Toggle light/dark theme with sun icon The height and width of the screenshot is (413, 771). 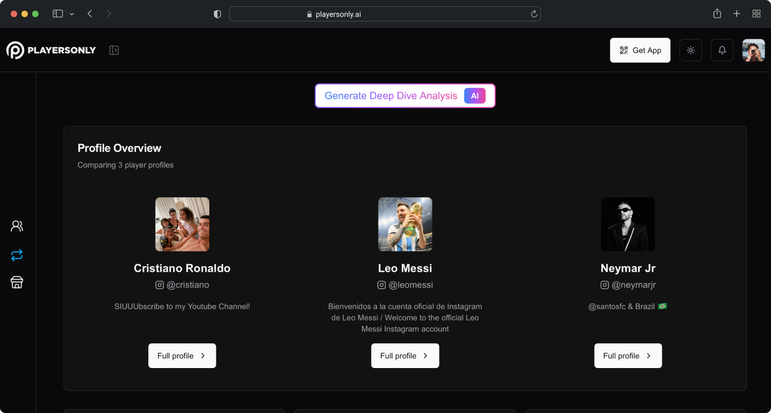pyautogui.click(x=691, y=50)
